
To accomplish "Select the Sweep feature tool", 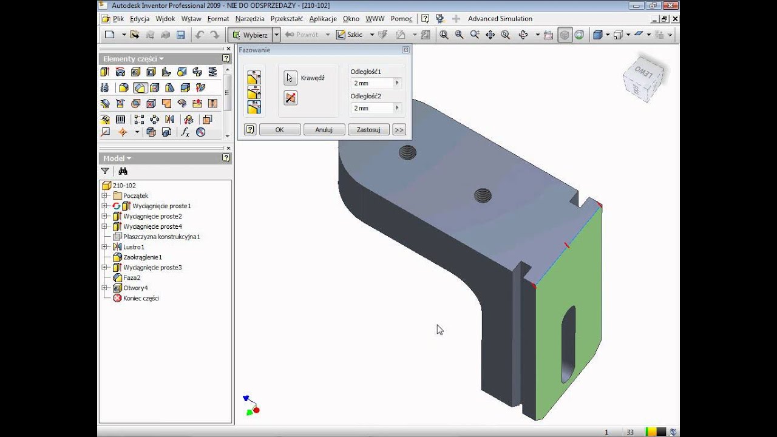I will [x=197, y=72].
